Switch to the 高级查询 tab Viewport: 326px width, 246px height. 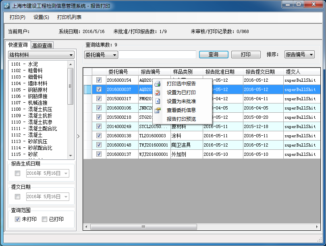tap(42, 45)
